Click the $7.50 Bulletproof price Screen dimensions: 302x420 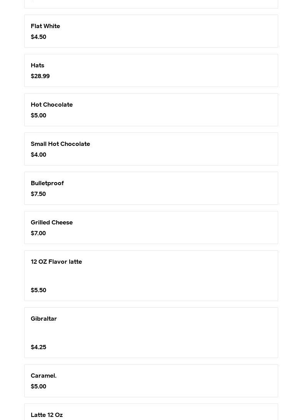pyautogui.click(x=38, y=194)
